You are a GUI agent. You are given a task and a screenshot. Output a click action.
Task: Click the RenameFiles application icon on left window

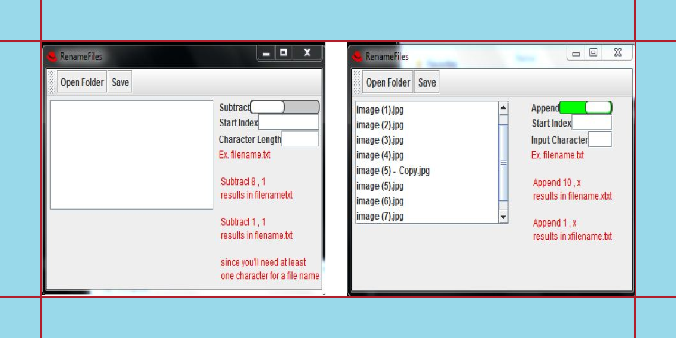tap(53, 56)
